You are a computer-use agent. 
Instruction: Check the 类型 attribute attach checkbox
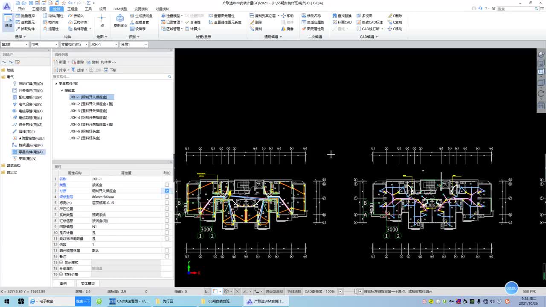167,185
